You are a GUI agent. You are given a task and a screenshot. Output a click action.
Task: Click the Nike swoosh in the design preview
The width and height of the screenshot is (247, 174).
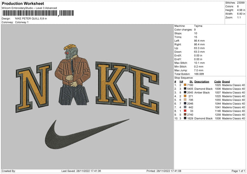click(x=87, y=134)
